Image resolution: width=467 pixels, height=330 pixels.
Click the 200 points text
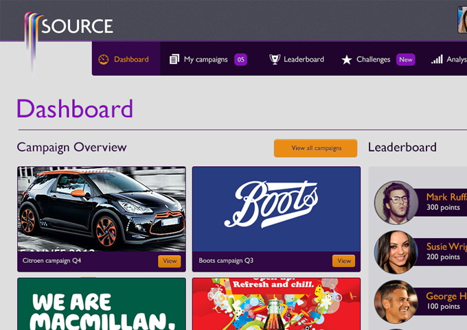click(443, 257)
